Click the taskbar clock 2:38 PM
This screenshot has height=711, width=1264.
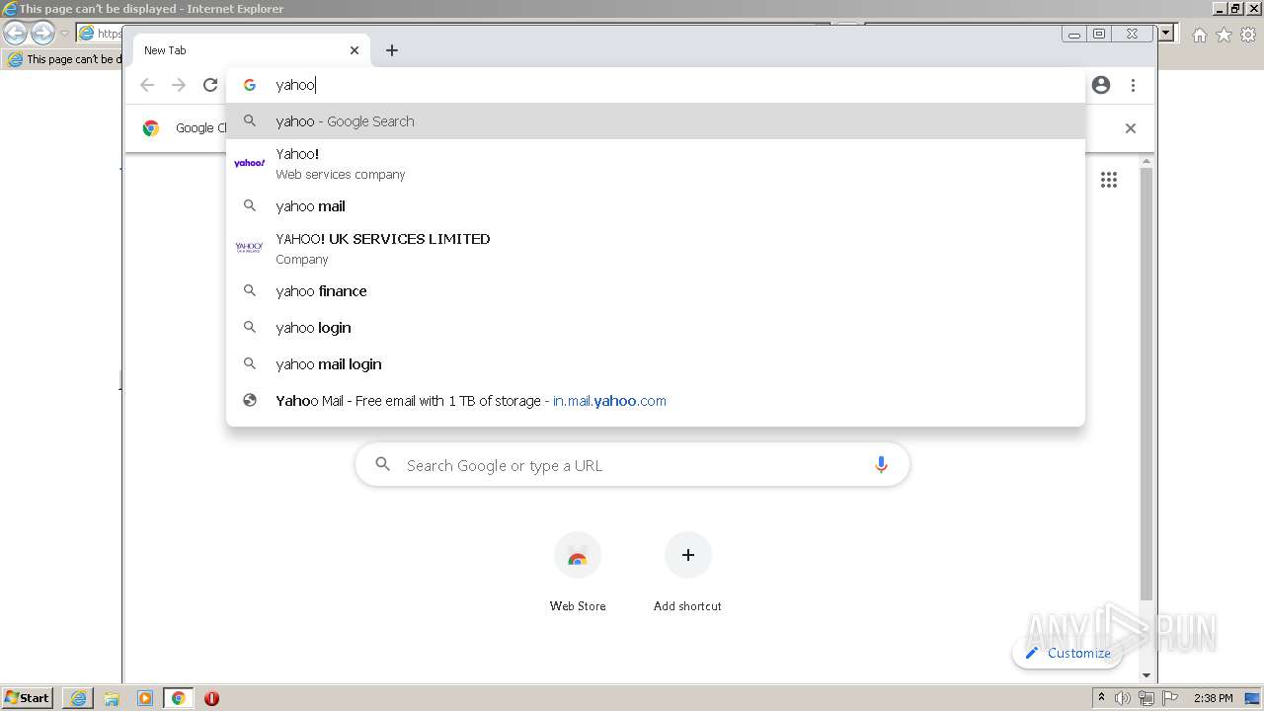(x=1214, y=698)
